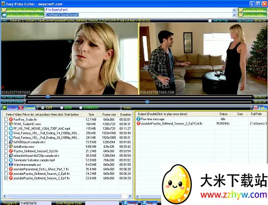This screenshot has height=205, width=268.
Task: Click the video source folder path field
Action: point(138,10)
